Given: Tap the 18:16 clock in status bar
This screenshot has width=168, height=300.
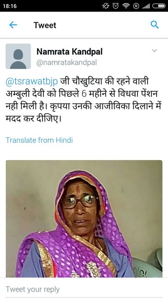Looking at the screenshot, I should [x=10, y=6].
